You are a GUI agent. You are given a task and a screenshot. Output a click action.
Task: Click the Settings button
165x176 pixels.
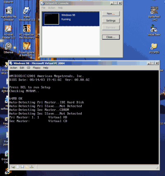(x=111, y=21)
